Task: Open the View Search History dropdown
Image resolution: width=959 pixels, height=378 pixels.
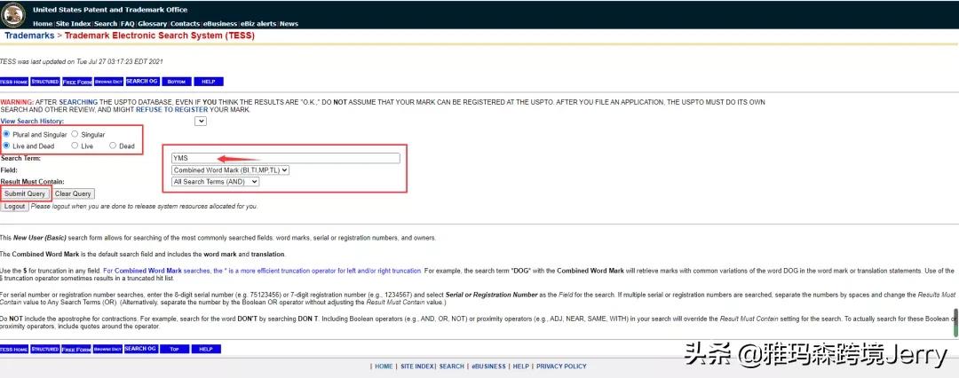Action: coord(201,121)
